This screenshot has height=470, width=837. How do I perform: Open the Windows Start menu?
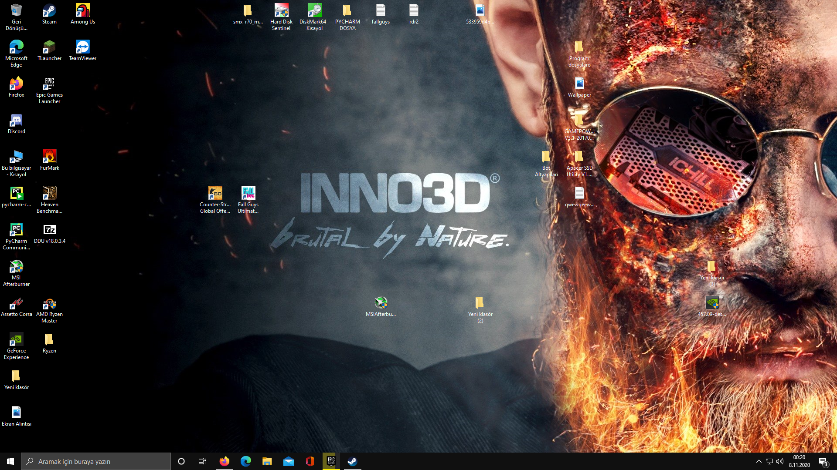pyautogui.click(x=10, y=461)
